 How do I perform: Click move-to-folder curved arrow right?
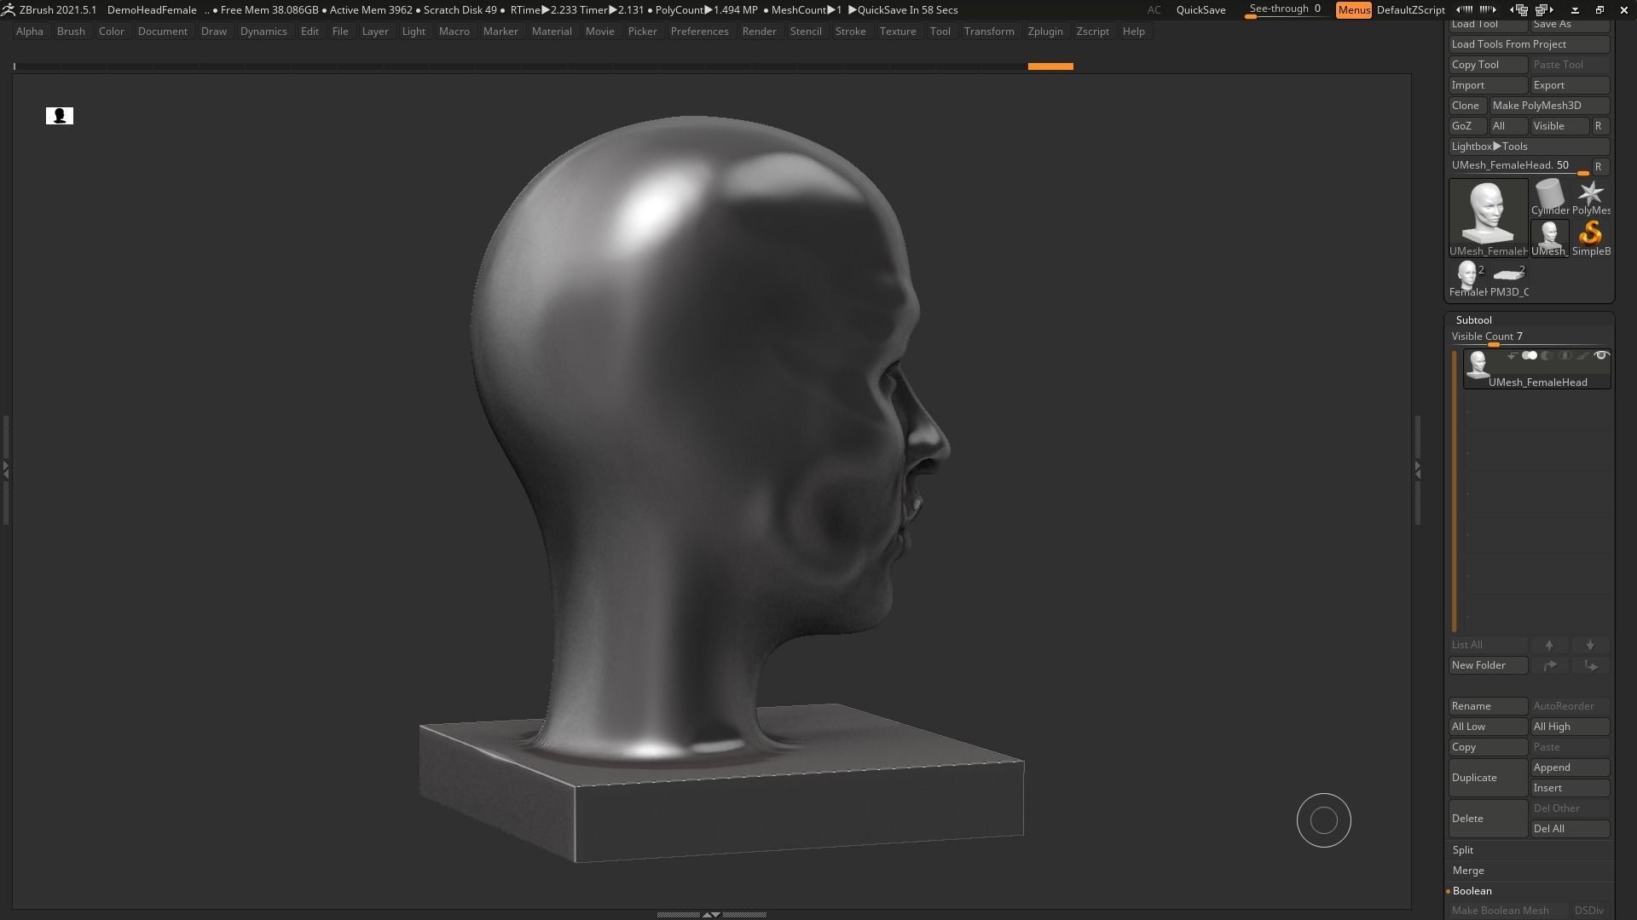[x=1549, y=665]
